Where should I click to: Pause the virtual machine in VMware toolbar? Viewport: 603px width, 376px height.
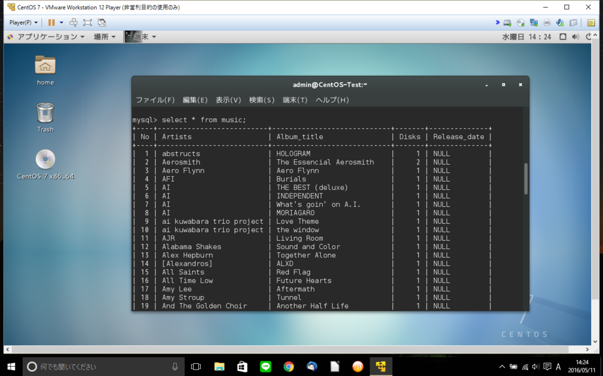51,23
